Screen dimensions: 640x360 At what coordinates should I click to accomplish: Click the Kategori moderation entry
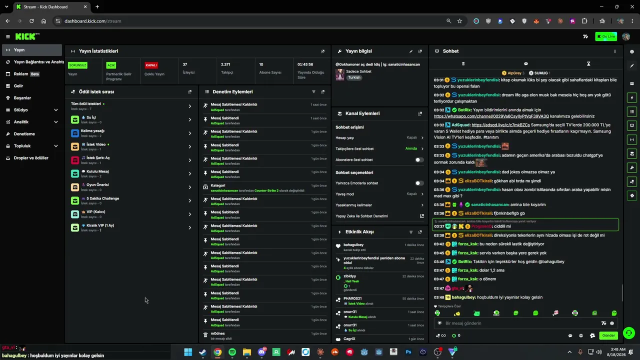pos(265,187)
